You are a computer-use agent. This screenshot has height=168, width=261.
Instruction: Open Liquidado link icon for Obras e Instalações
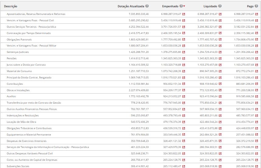point(220,90)
